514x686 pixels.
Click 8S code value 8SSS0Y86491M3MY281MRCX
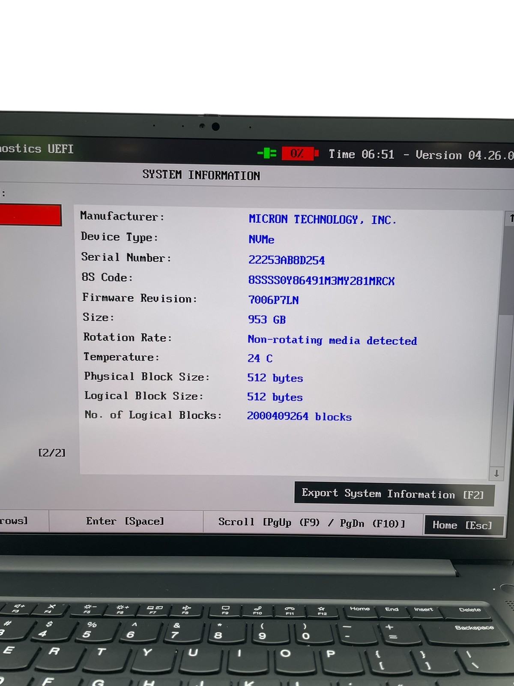[x=321, y=280]
